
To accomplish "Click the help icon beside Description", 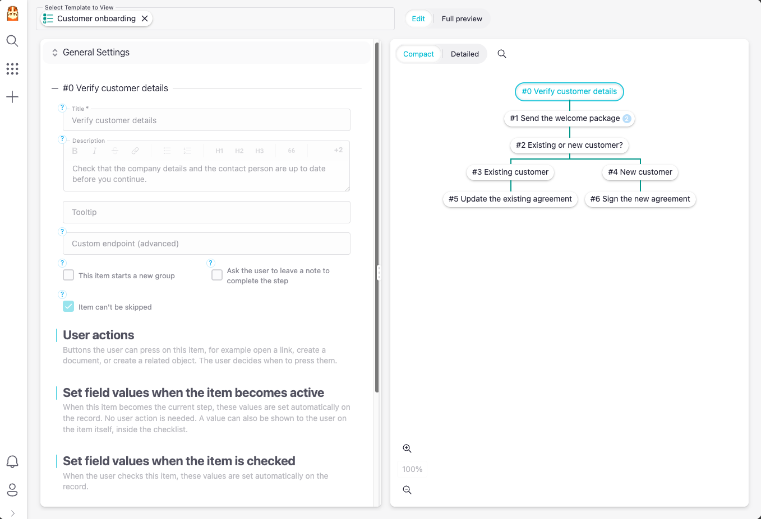I will (62, 139).
